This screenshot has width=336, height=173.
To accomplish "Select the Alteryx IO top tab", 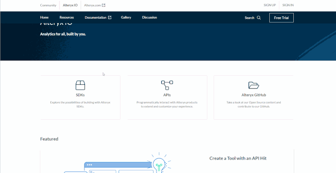I will tap(70, 5).
